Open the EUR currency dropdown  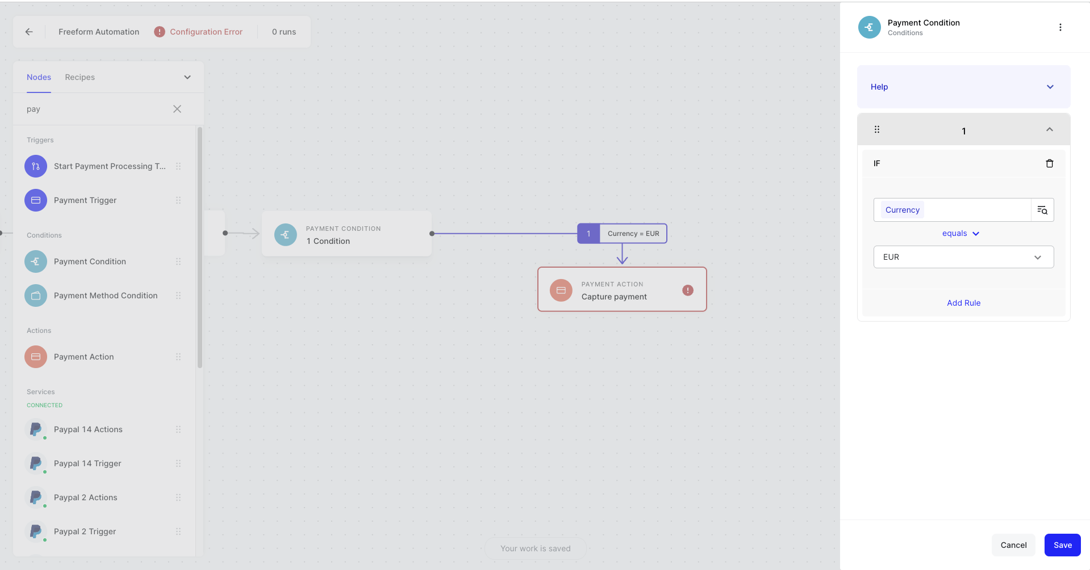[963, 257]
